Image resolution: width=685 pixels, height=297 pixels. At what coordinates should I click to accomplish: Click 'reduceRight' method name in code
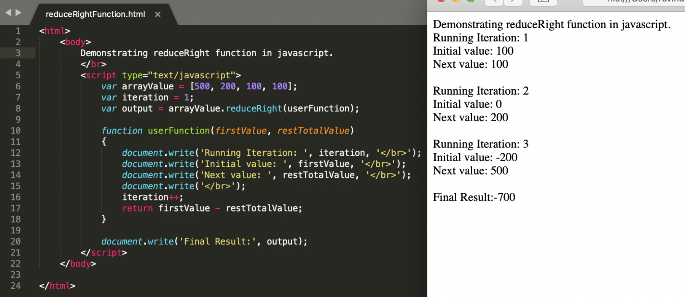click(x=254, y=108)
